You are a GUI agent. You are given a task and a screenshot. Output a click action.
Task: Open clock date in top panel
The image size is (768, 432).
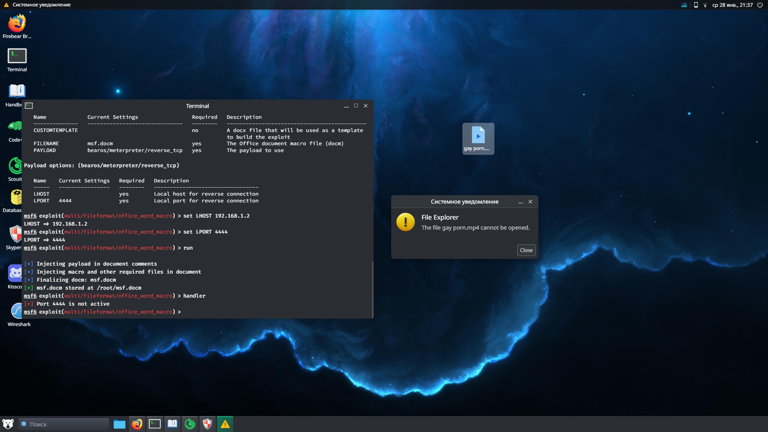click(x=732, y=5)
